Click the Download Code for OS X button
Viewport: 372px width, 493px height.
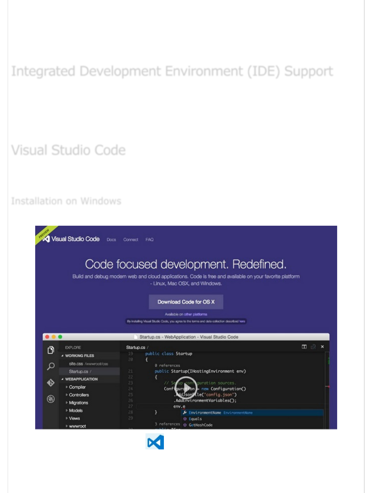[186, 302]
